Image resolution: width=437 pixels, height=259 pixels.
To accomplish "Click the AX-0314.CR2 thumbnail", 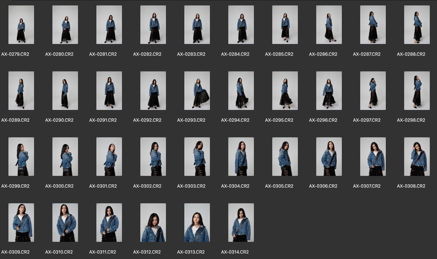I will (x=241, y=223).
